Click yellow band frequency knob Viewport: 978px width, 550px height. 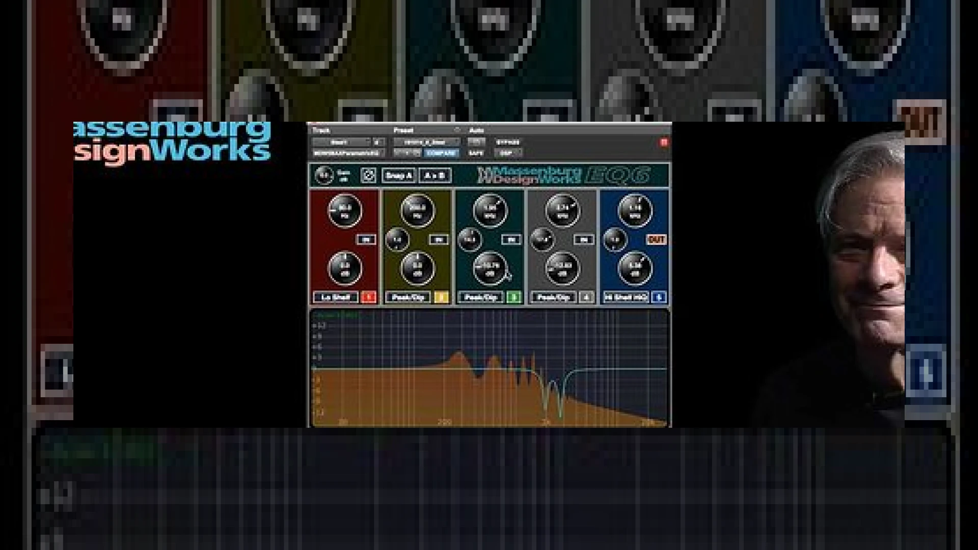[x=418, y=211]
